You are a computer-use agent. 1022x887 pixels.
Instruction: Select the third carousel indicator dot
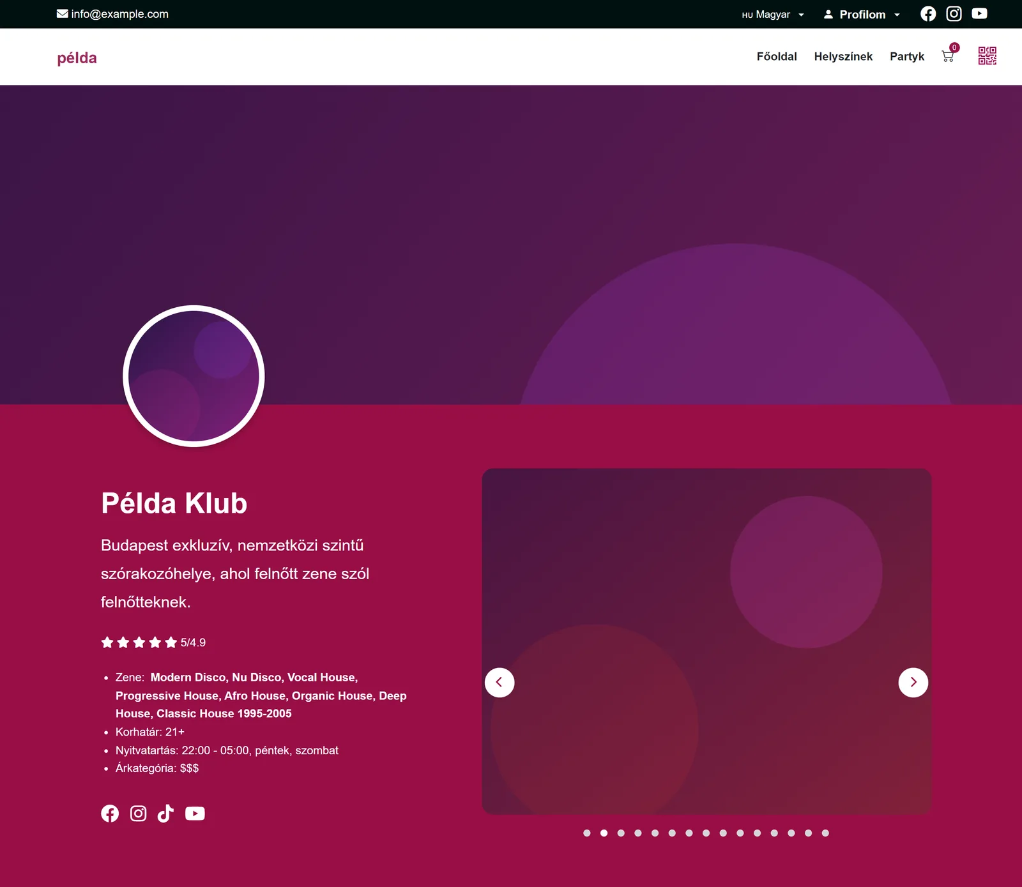[x=621, y=833]
